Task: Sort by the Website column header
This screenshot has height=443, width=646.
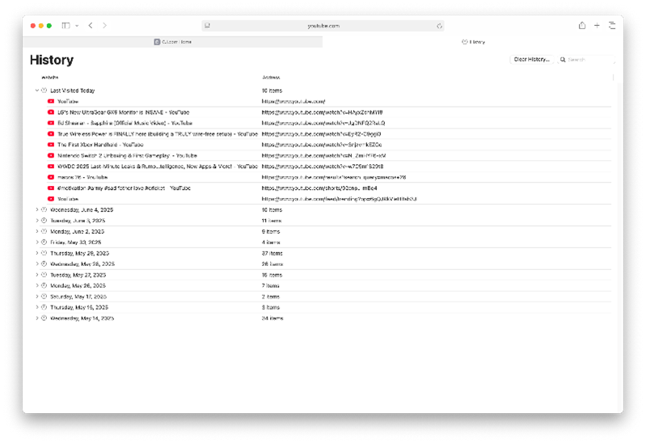Action: pos(50,78)
